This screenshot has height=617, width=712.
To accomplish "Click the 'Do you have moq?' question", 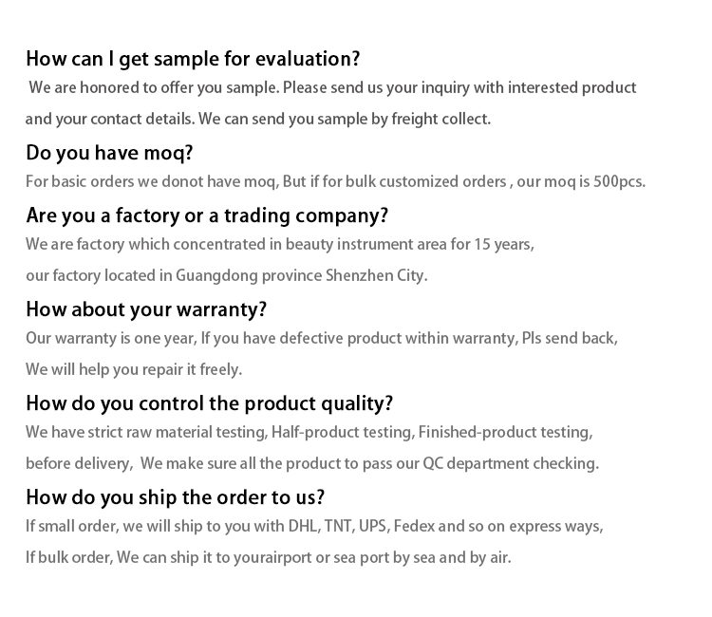I will (109, 153).
